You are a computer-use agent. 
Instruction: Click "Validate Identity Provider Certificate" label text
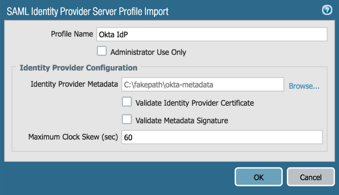pos(194,103)
